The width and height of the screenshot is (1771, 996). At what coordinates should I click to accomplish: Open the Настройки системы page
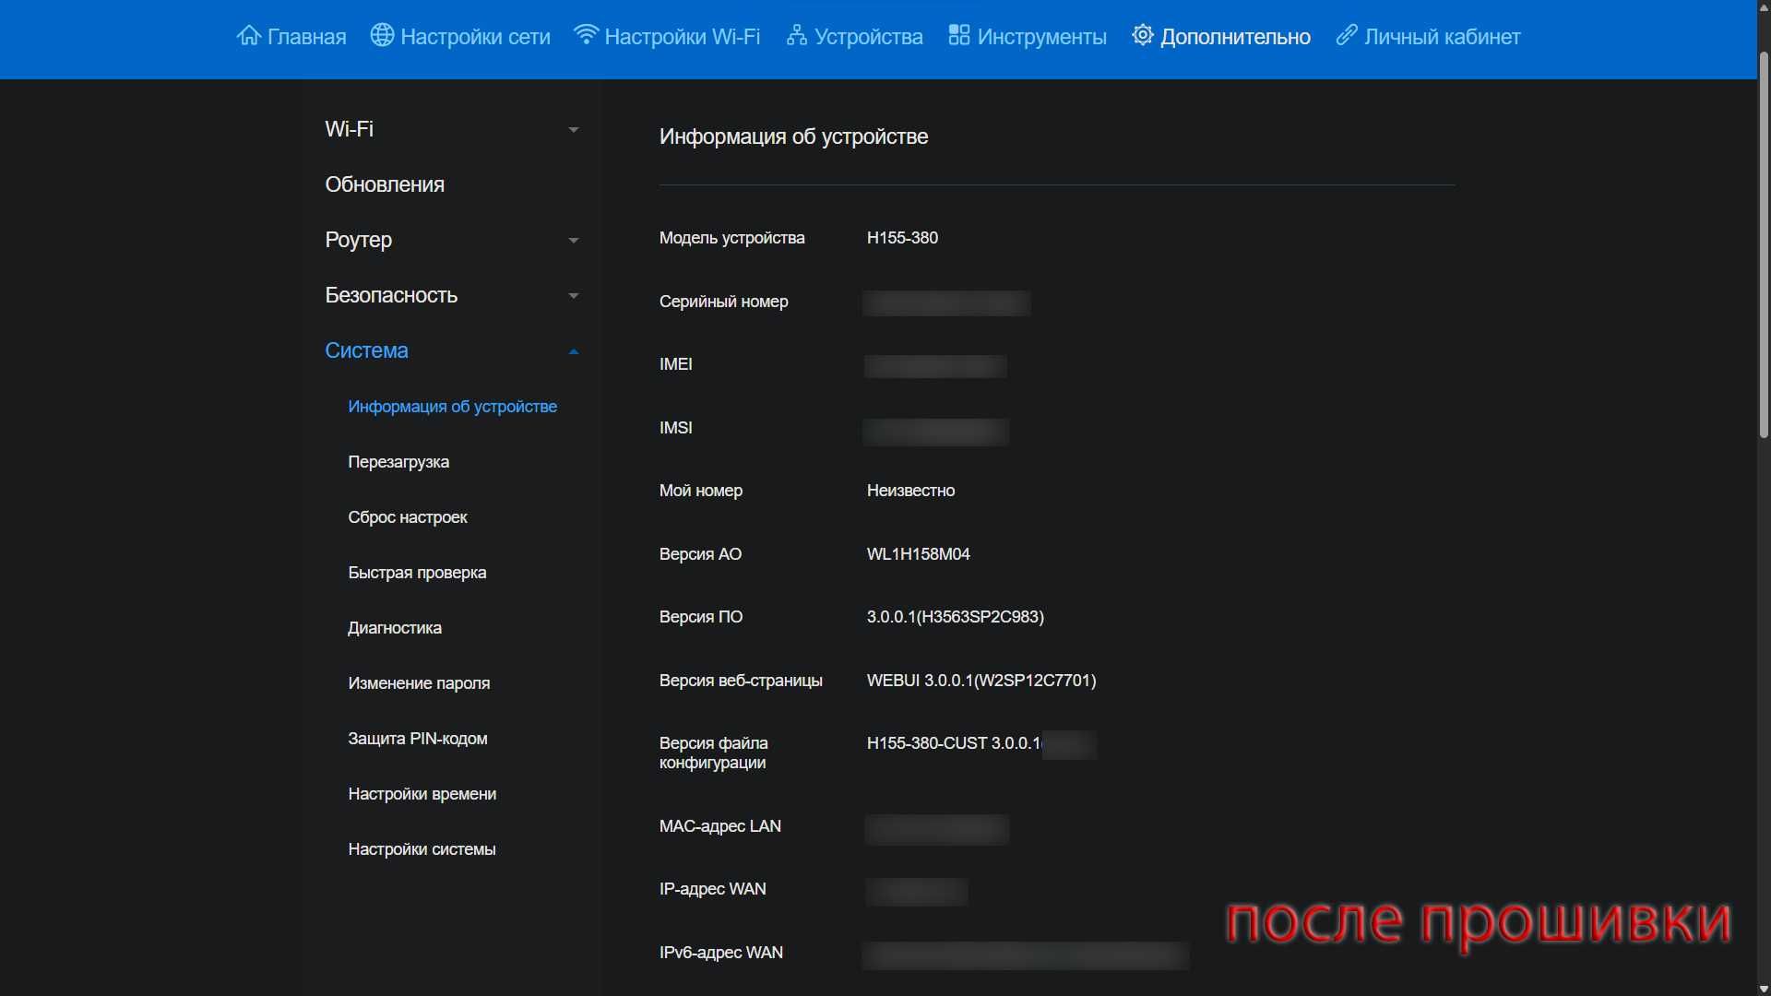point(422,849)
